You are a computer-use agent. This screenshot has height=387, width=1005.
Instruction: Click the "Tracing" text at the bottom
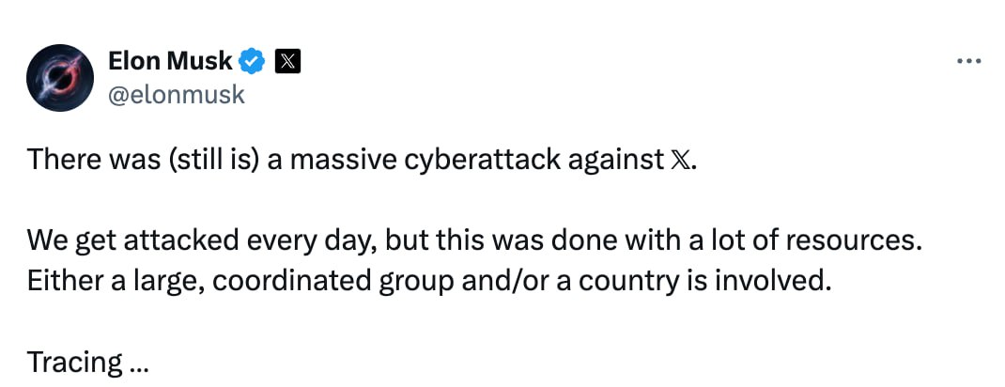click(75, 362)
